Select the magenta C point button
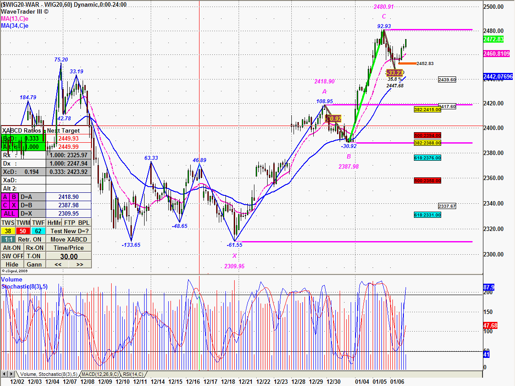Screen dimensions: 515x386 [6, 205]
